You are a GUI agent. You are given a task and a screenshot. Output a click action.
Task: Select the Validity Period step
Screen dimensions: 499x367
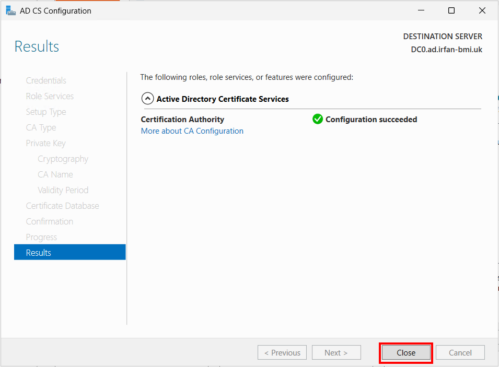pyautogui.click(x=63, y=190)
